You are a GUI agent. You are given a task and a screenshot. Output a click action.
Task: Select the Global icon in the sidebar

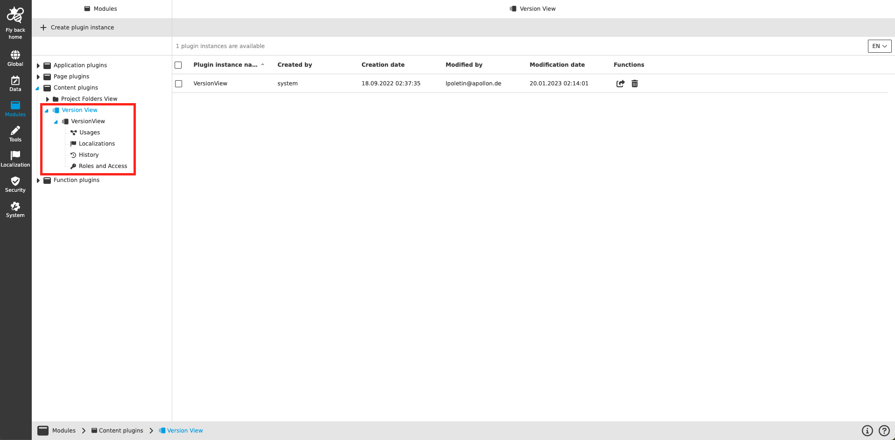15,57
